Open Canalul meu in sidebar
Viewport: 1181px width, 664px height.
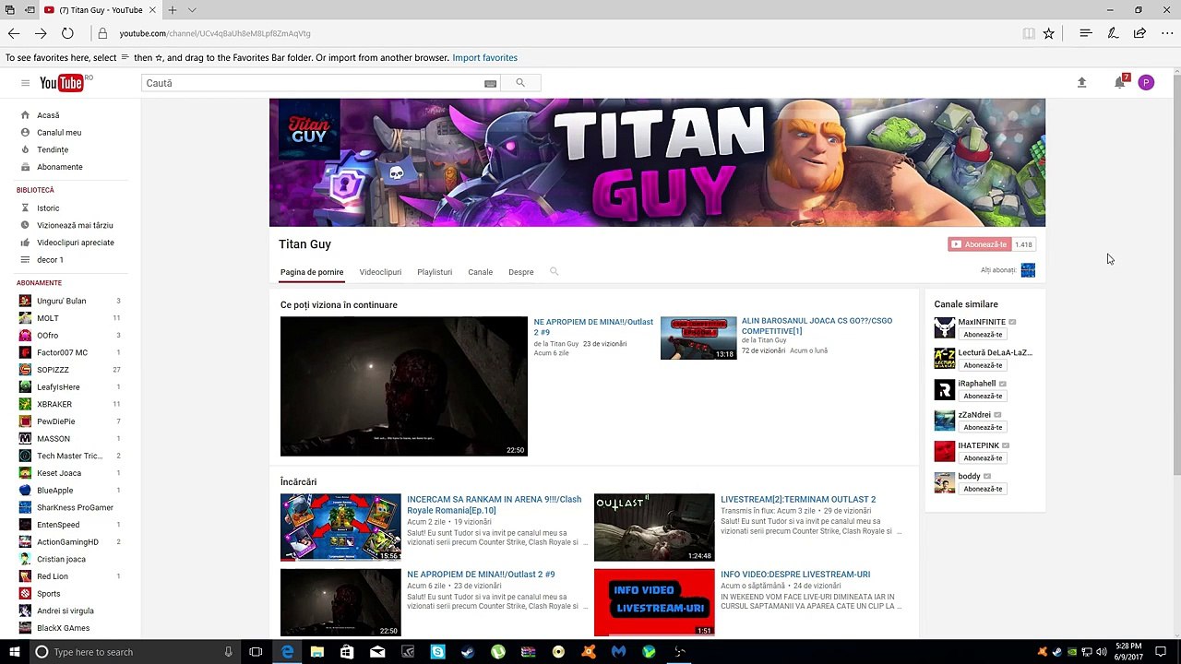point(59,133)
